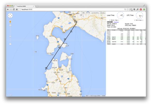This screenshot has width=152, height=105.
Task: Switch the map to Dark Map
Action: pyautogui.click(x=102, y=13)
